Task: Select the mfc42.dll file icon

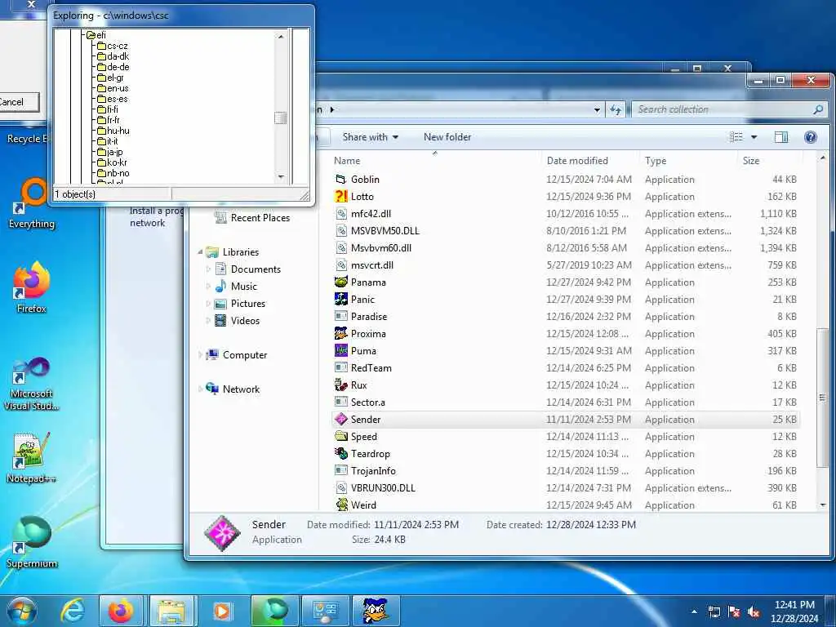Action: (340, 213)
